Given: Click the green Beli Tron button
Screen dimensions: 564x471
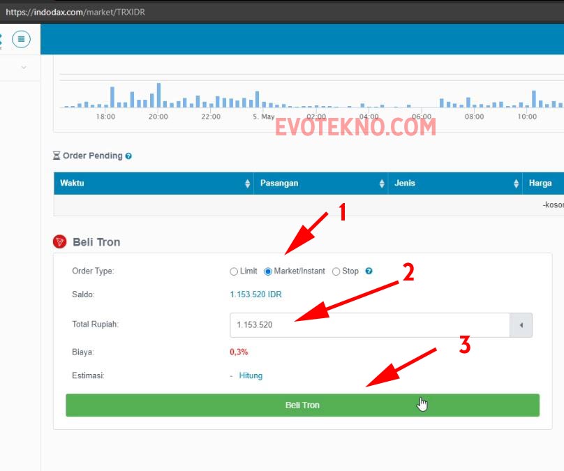Looking at the screenshot, I should point(302,405).
